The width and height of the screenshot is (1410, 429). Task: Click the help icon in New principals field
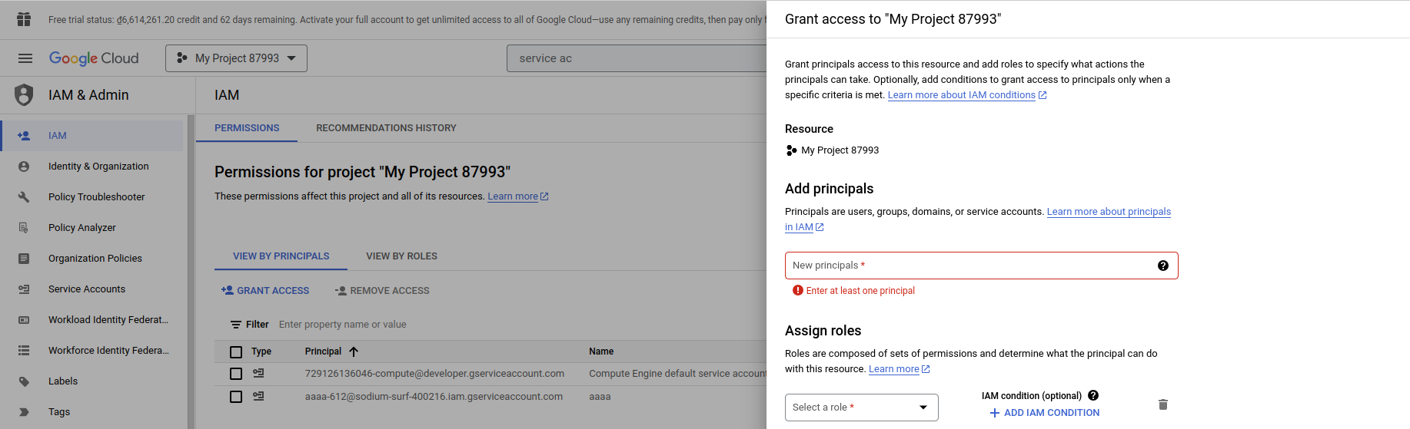1162,266
